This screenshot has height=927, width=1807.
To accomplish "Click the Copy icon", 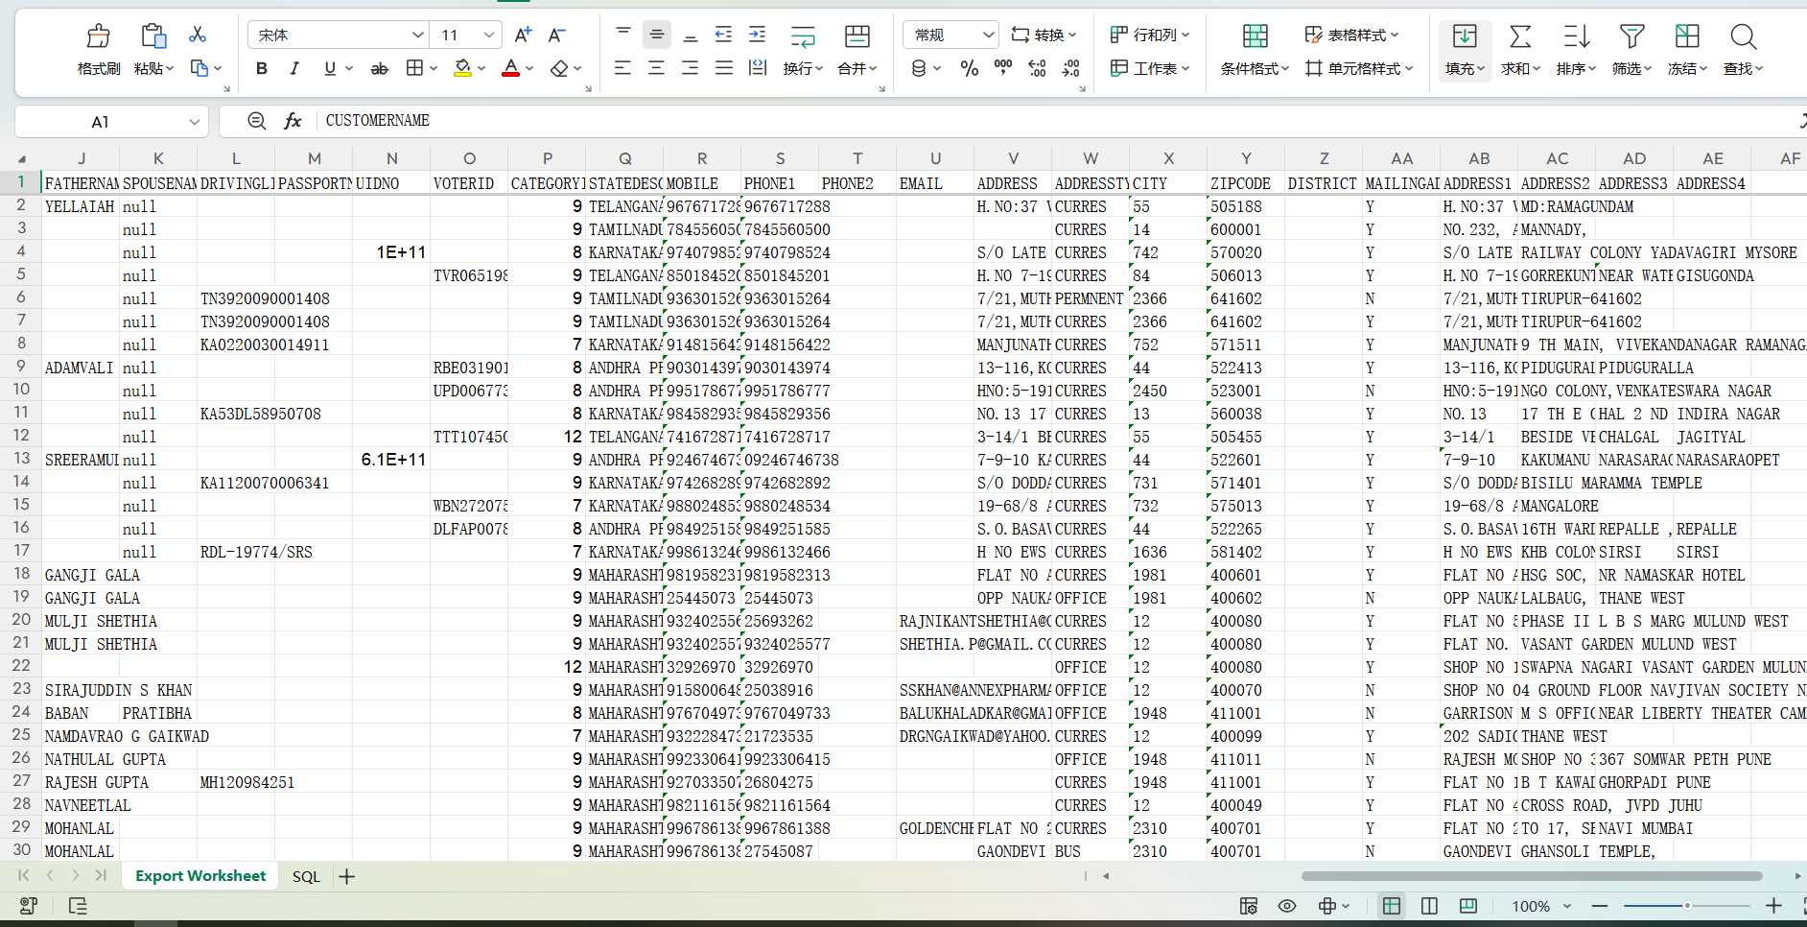I will [x=199, y=68].
